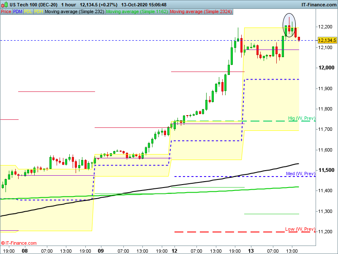Click the 11,600 price axis label
Screen dimensions: 338x254
click(x=325, y=150)
